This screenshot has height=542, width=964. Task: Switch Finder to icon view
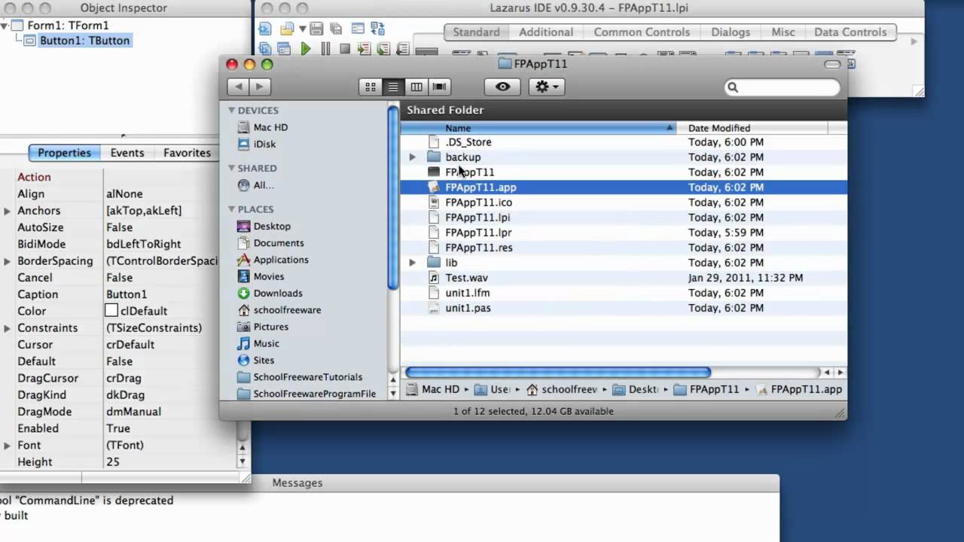370,87
